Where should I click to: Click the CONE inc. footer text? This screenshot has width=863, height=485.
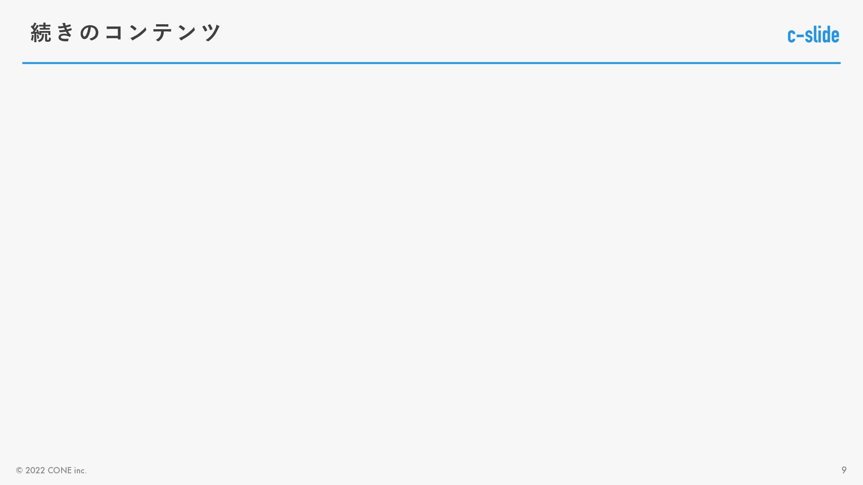[67, 470]
